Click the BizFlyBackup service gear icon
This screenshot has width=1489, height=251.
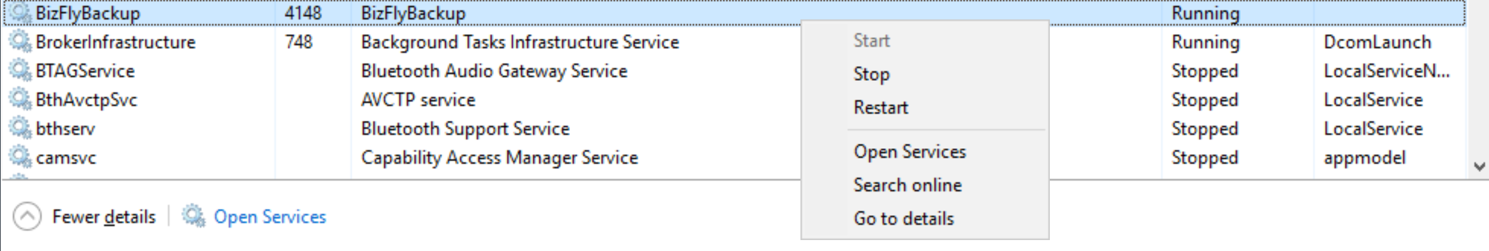point(20,13)
